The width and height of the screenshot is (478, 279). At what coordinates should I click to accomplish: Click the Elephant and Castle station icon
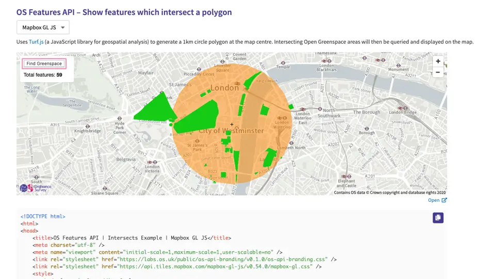pos(347,177)
